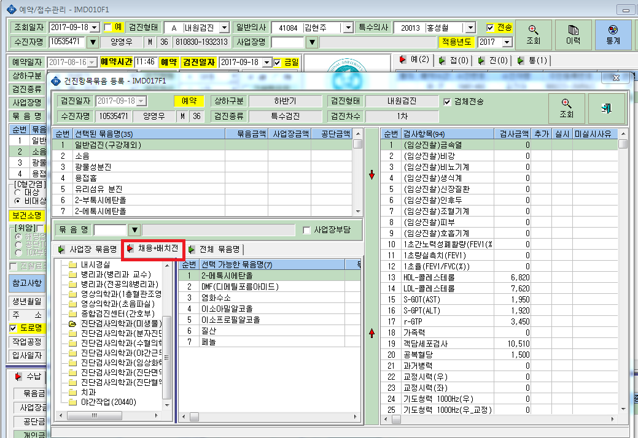
Task: Switch to the 사업장 묶음명 tab
Action: (88, 249)
